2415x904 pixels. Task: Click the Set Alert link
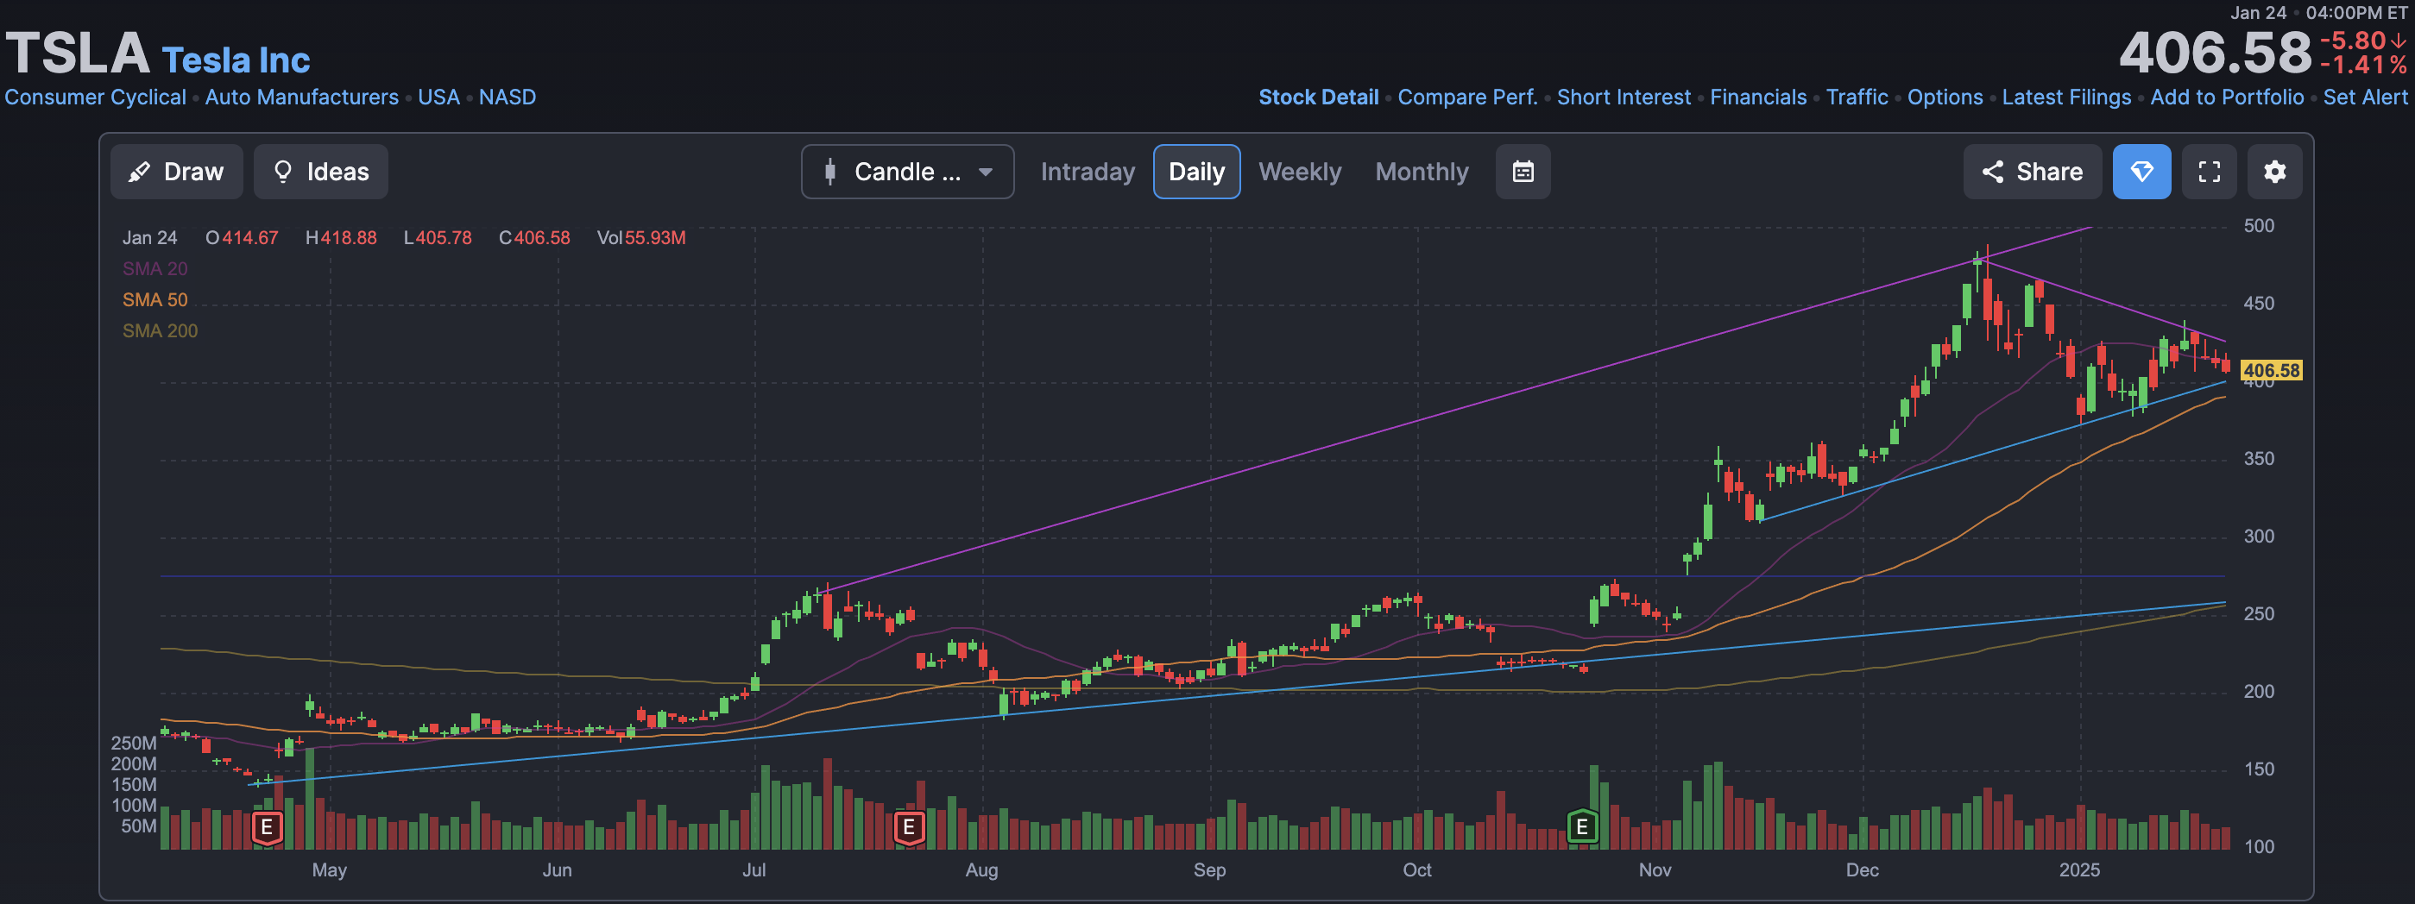pyautogui.click(x=2364, y=97)
